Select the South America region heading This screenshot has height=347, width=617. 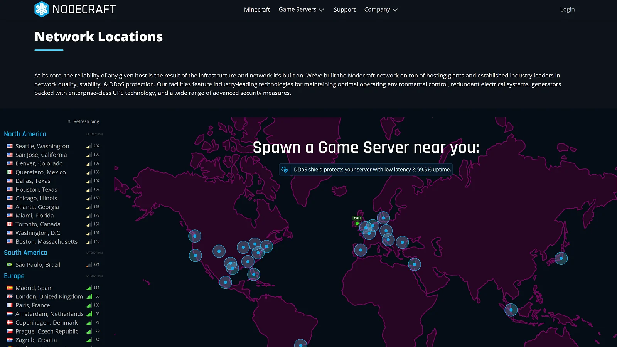pos(25,253)
